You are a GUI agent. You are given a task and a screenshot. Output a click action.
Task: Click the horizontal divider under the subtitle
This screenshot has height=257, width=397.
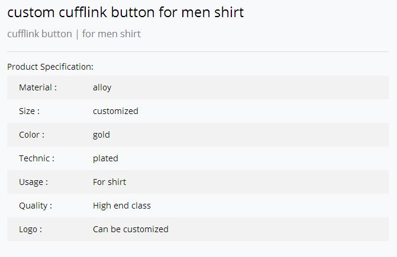click(x=198, y=51)
